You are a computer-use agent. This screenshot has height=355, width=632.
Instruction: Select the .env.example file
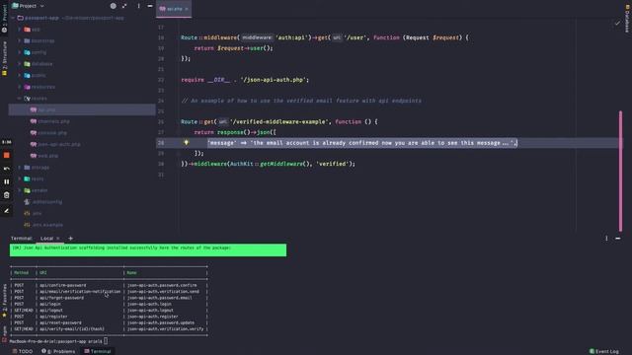pyautogui.click(x=47, y=225)
